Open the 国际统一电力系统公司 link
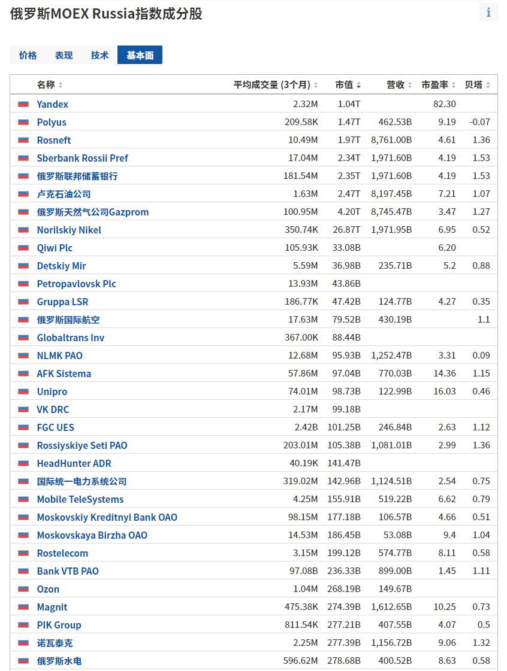507x671 pixels. (82, 481)
